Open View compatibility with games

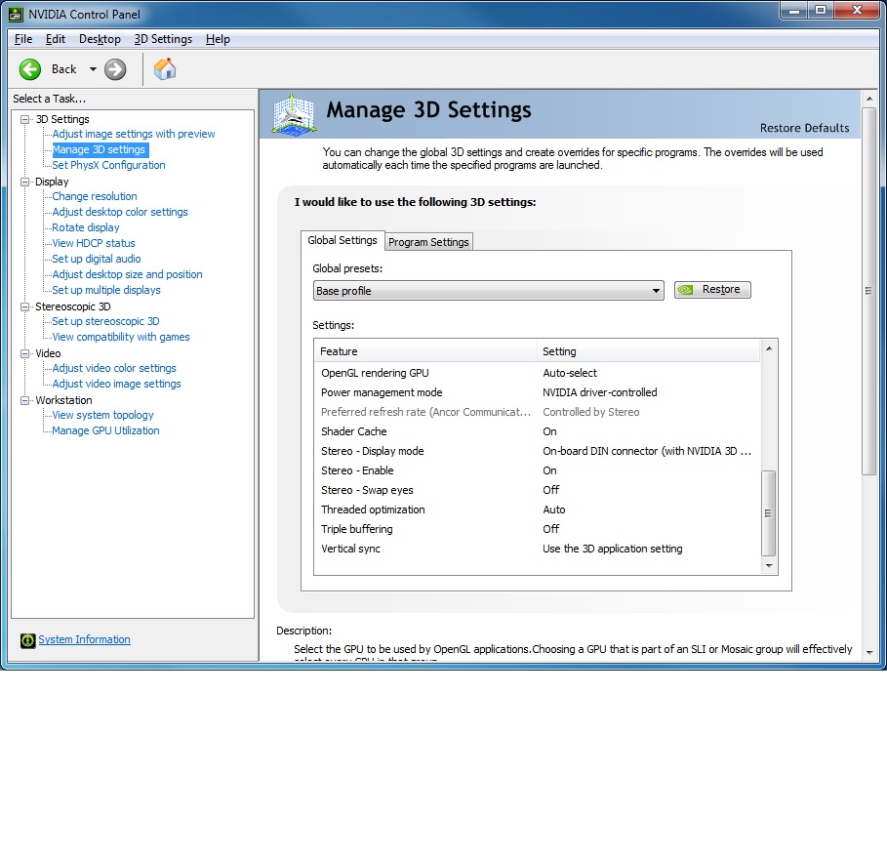click(121, 337)
